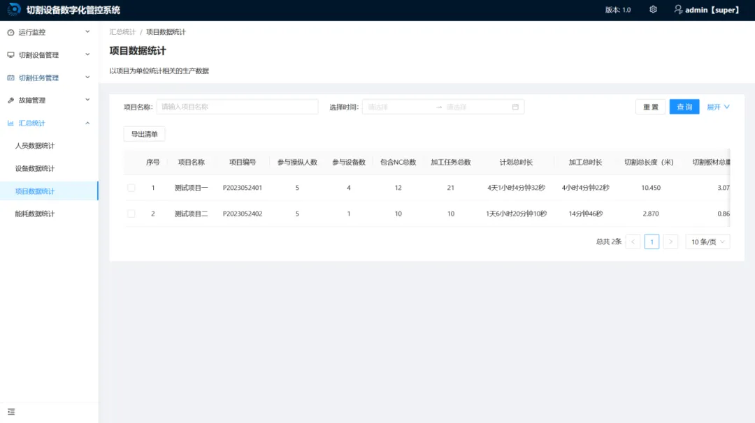755x423 pixels.
Task: Click the 汇总统计 breadcrumb link
Action: tap(122, 31)
